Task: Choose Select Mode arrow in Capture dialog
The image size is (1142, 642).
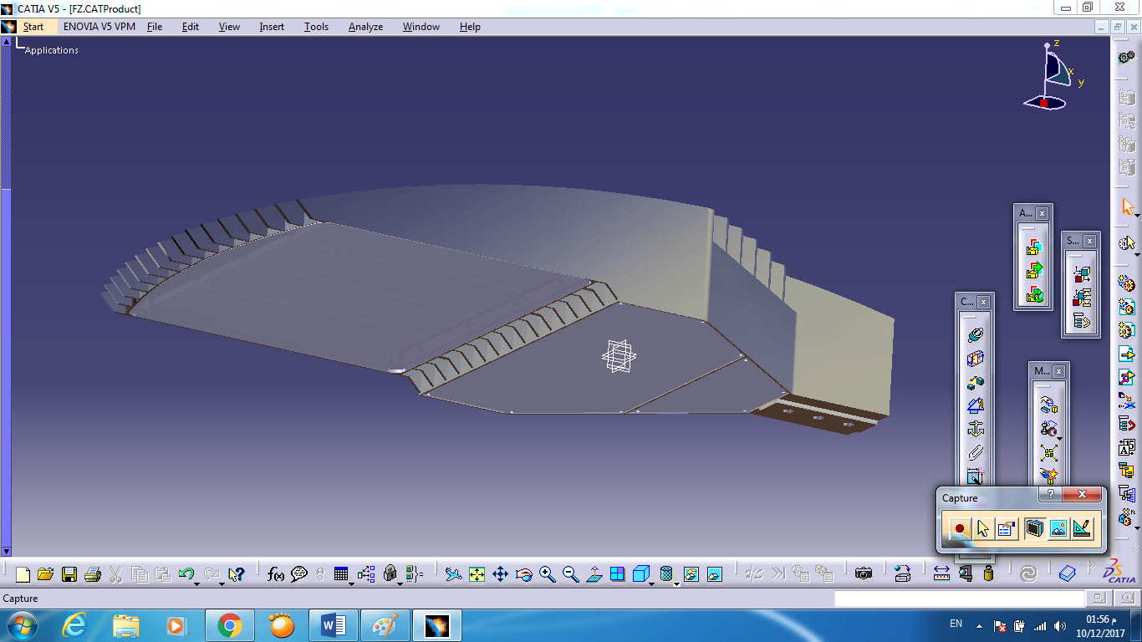Action: pyautogui.click(x=982, y=528)
